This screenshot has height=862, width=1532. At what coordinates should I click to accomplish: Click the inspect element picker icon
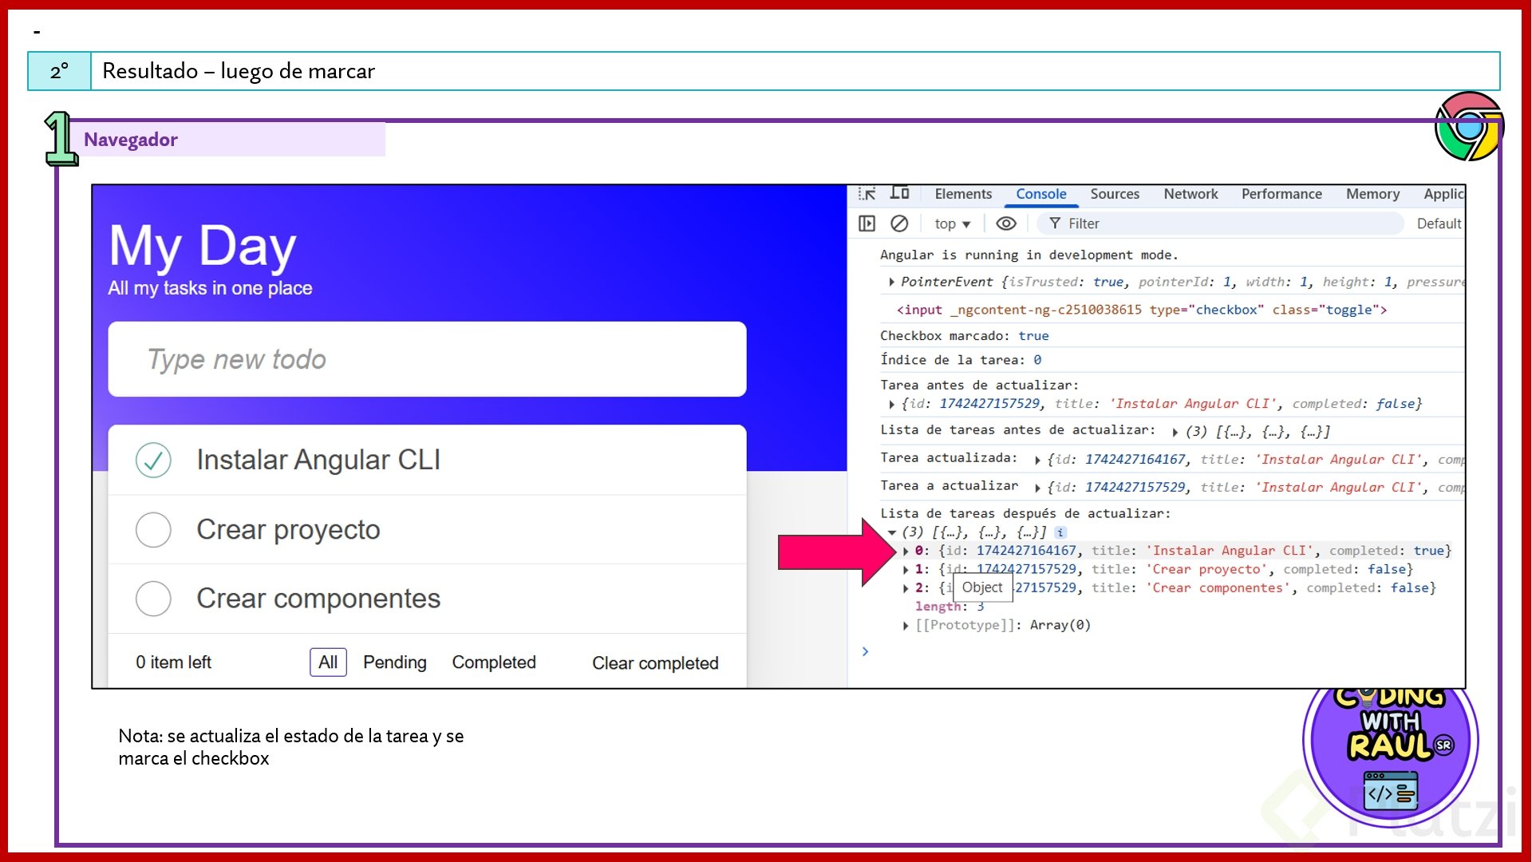click(867, 194)
